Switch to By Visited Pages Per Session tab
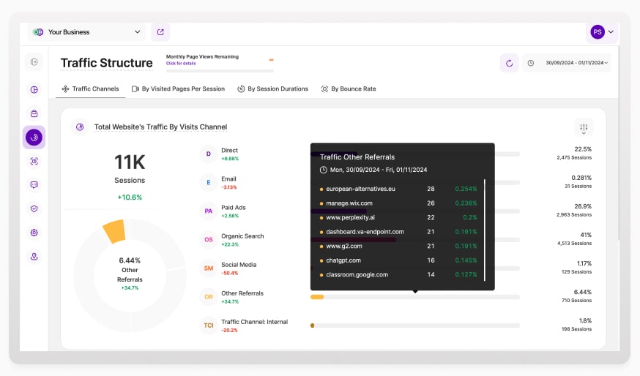Viewport: 640px width, 376px height. (x=178, y=89)
